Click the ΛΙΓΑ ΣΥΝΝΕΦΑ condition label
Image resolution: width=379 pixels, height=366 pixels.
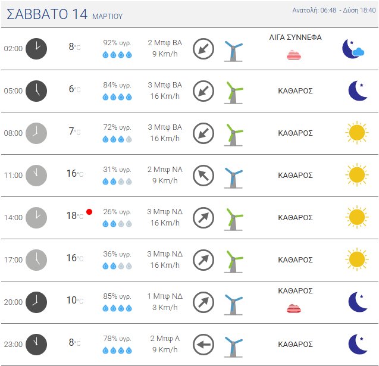pos(295,37)
